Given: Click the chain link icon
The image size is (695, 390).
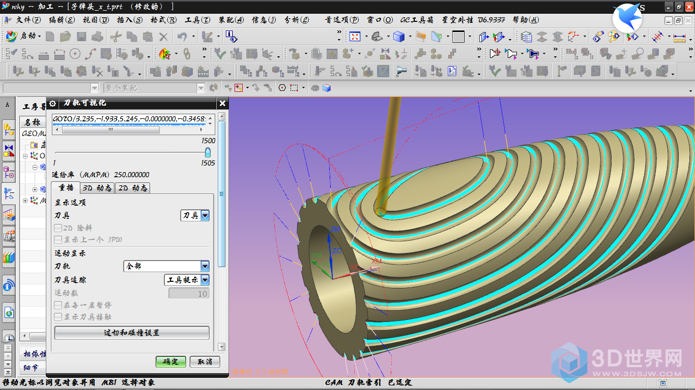Looking at the screenshot, I should click(187, 53).
